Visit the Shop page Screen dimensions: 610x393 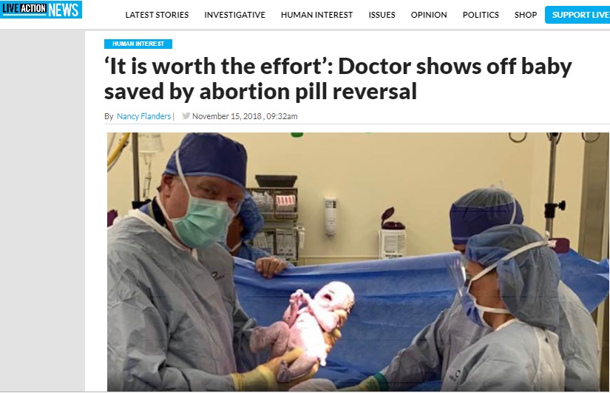(x=526, y=15)
